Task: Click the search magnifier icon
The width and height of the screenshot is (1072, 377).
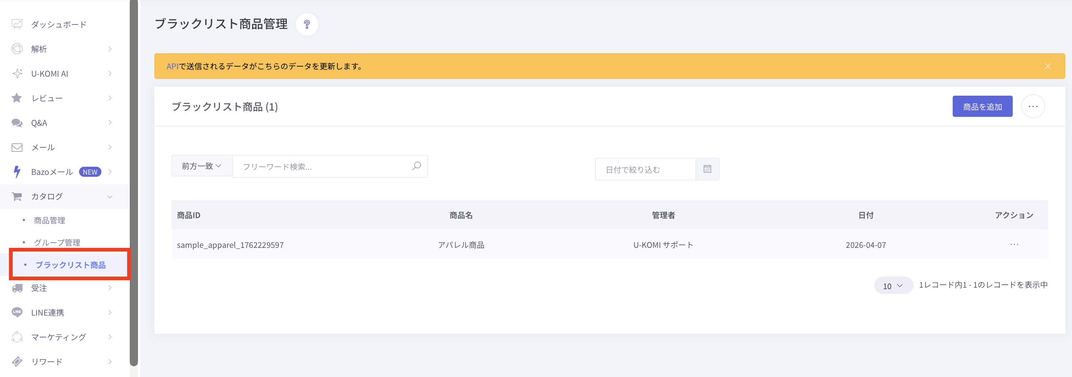Action: click(x=416, y=166)
